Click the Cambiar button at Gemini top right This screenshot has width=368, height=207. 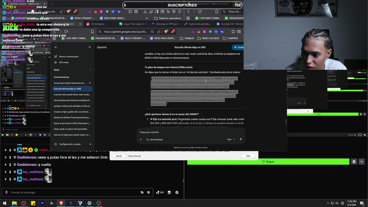click(238, 47)
